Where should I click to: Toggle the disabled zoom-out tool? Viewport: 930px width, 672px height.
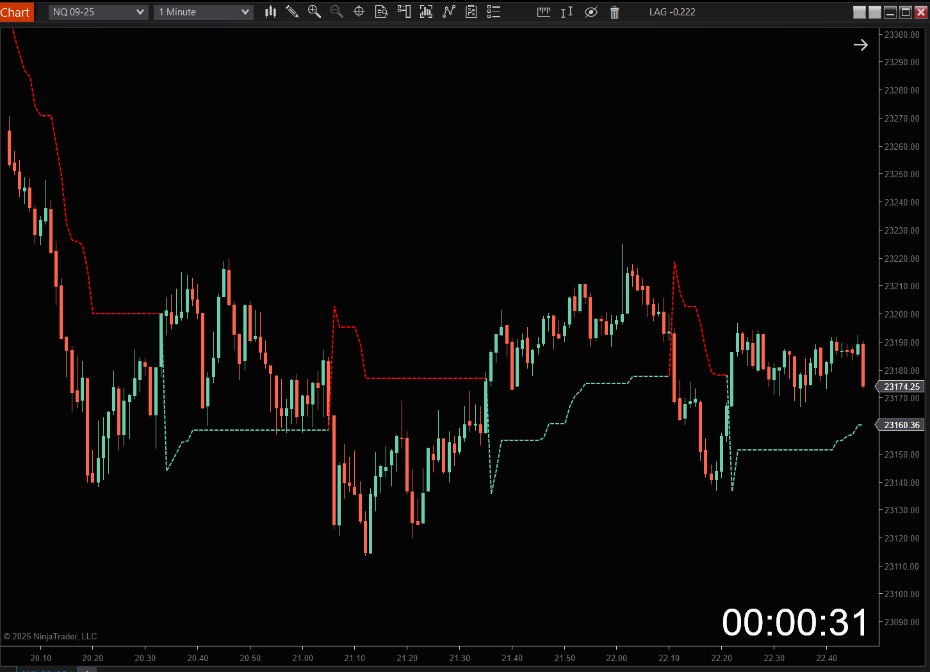[x=337, y=12]
